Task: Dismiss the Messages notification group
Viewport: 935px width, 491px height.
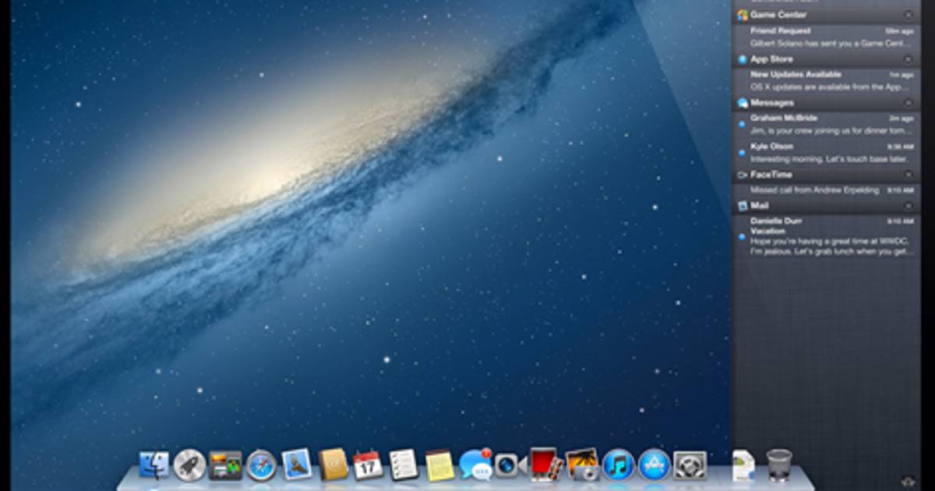Action: click(x=908, y=103)
